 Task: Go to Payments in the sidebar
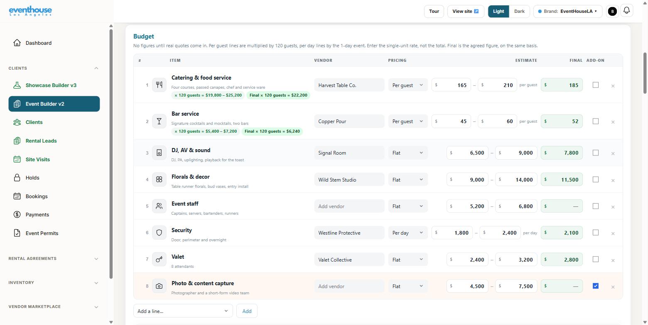point(37,215)
